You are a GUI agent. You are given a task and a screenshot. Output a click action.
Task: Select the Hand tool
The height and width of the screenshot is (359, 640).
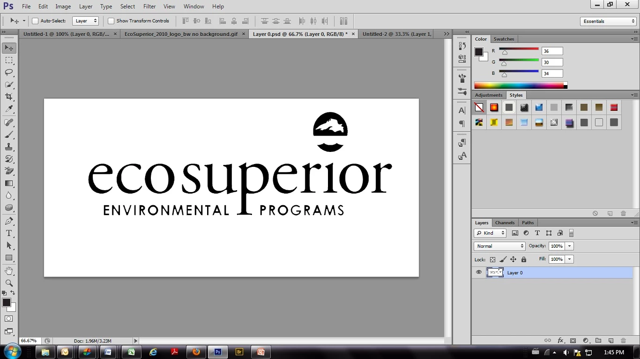pos(9,271)
